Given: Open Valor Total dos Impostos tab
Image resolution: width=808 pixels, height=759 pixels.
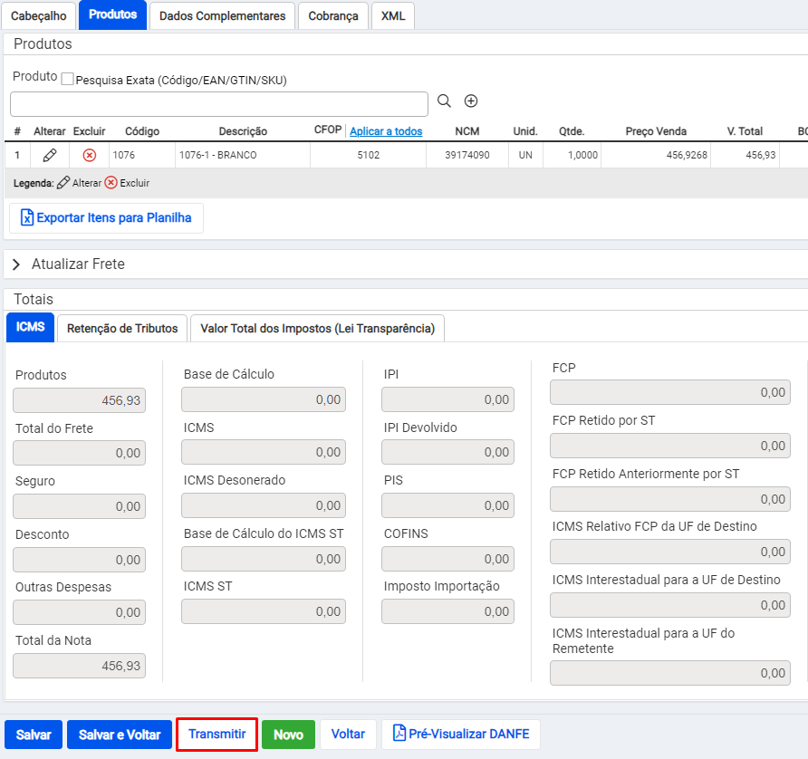Looking at the screenshot, I should [x=317, y=328].
